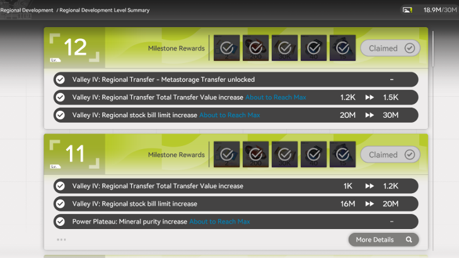Screen dimensions: 459x258
Task: Click the level 12 badge
Action: 74,48
